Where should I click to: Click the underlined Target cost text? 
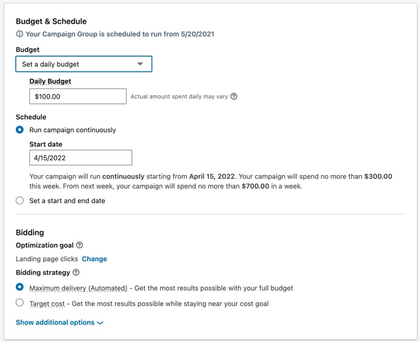(47, 304)
